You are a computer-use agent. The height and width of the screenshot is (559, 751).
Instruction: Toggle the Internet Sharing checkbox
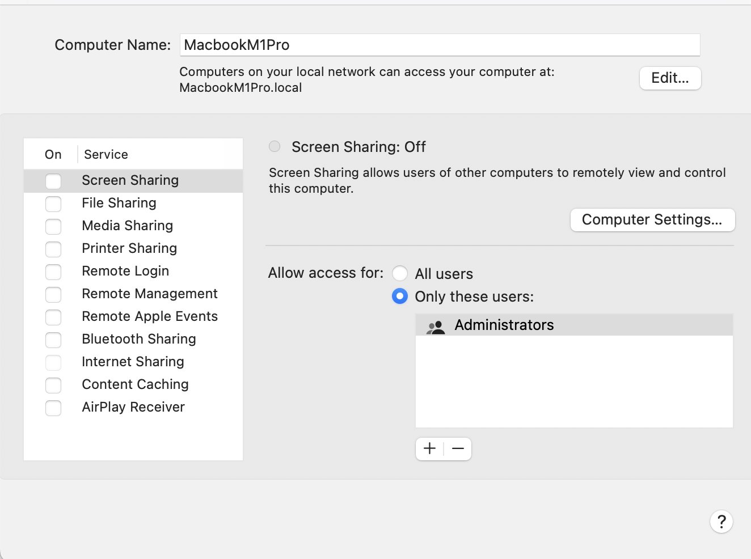pyautogui.click(x=53, y=362)
